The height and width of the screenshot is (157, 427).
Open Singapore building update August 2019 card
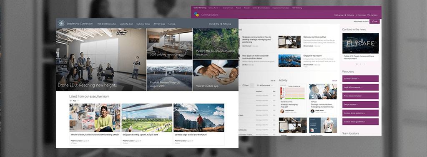[147, 125]
